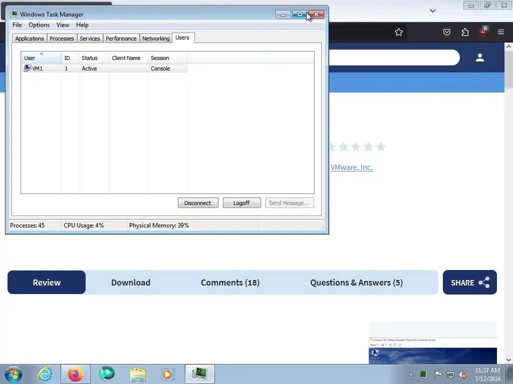Show hidden tray icons arrow
The height and width of the screenshot is (384, 513).
[x=411, y=374]
